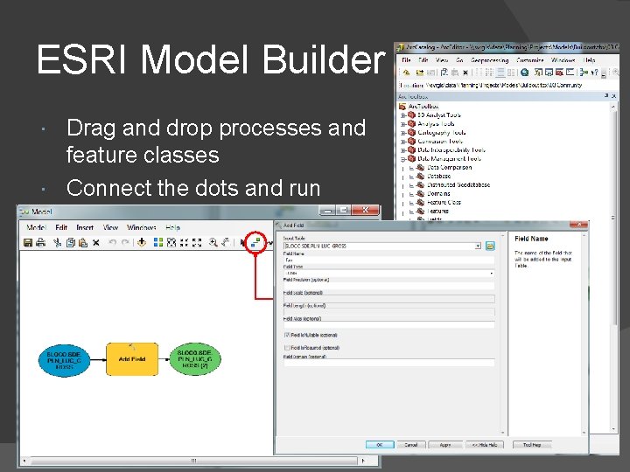Copy selection in the Model toolbar
630x472 pixels.
(x=70, y=242)
